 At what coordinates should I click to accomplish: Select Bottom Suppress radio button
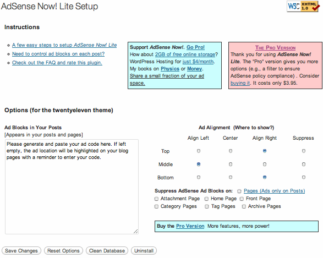point(304,177)
